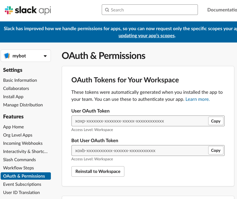Click the Slack API logo
This screenshot has width=237, height=199.
(x=28, y=10)
